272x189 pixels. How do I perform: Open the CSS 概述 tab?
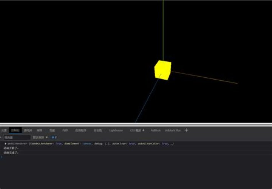tap(137, 130)
